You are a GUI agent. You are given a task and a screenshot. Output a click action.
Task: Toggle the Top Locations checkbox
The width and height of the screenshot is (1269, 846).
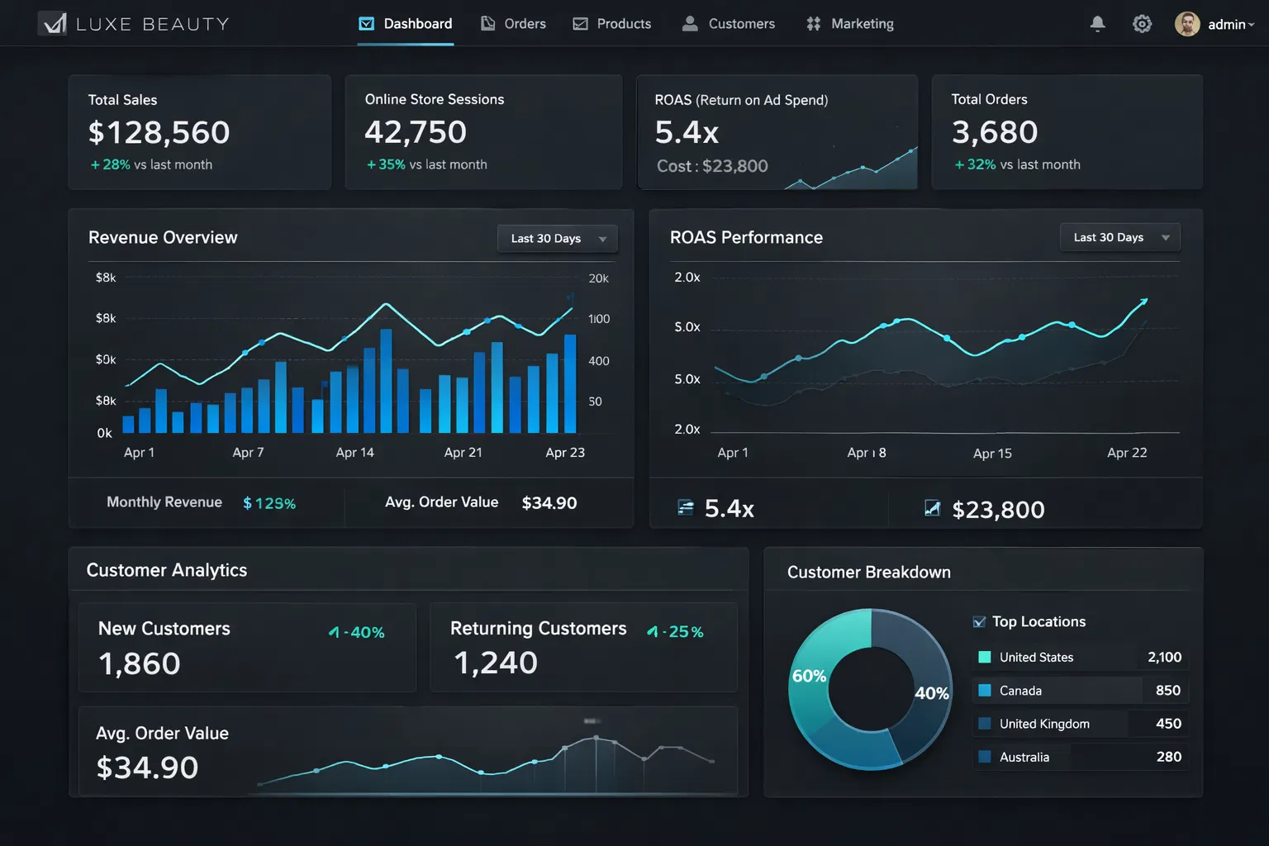click(979, 622)
